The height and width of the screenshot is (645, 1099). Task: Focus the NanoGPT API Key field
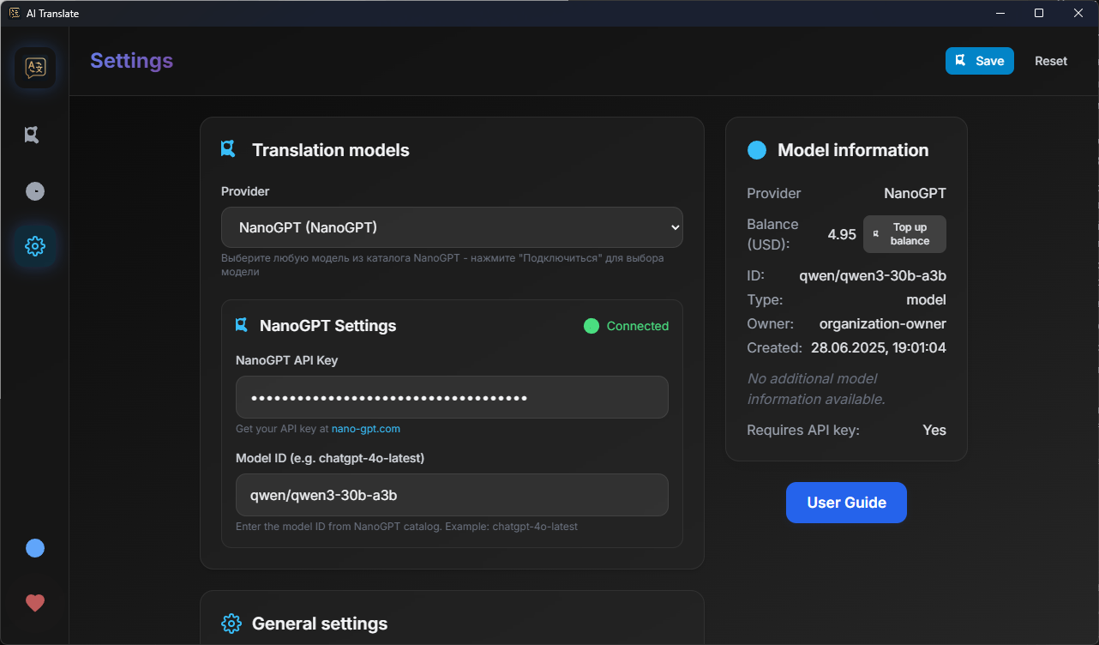click(x=452, y=397)
